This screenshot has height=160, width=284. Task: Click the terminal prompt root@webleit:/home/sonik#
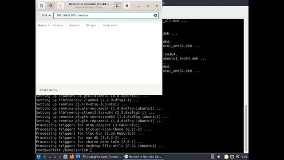[62, 150]
